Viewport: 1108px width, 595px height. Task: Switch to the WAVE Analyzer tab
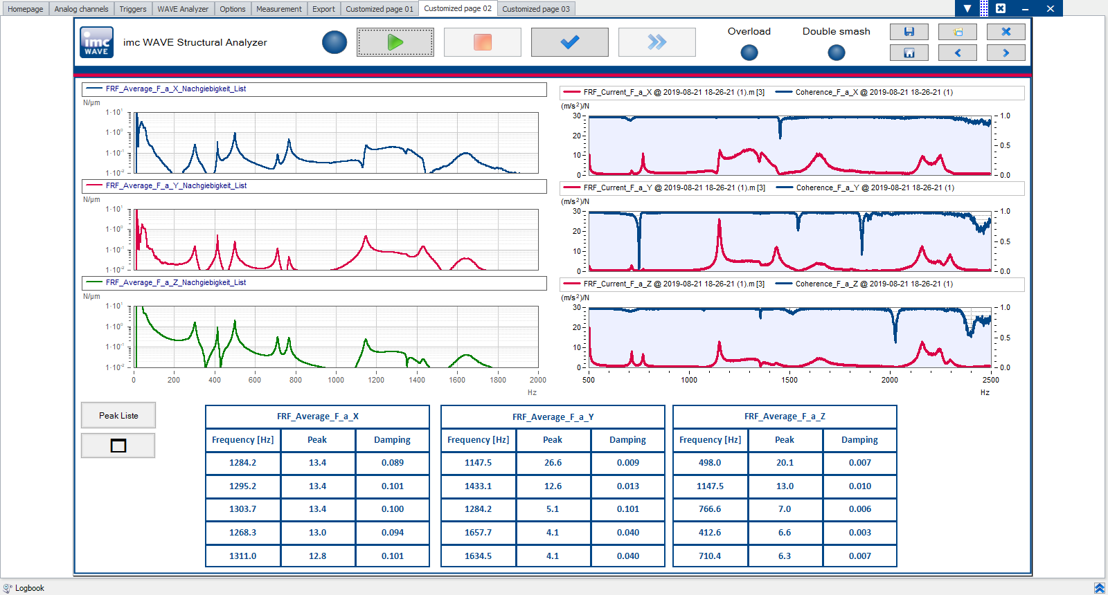(x=183, y=9)
